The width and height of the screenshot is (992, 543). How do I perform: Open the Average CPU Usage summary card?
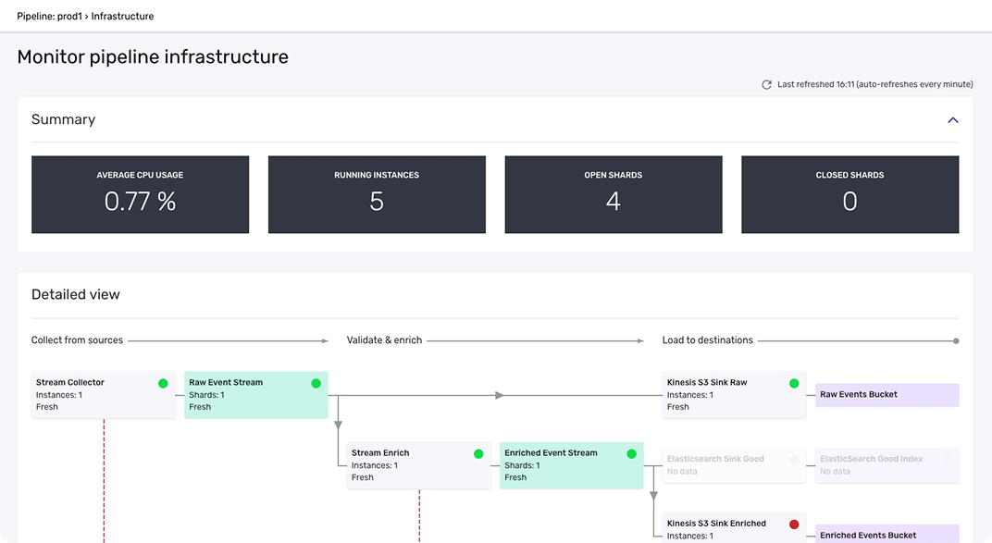tap(140, 194)
